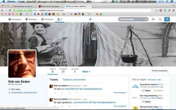Switch to the Gmail browser tab

tap(24, 6)
